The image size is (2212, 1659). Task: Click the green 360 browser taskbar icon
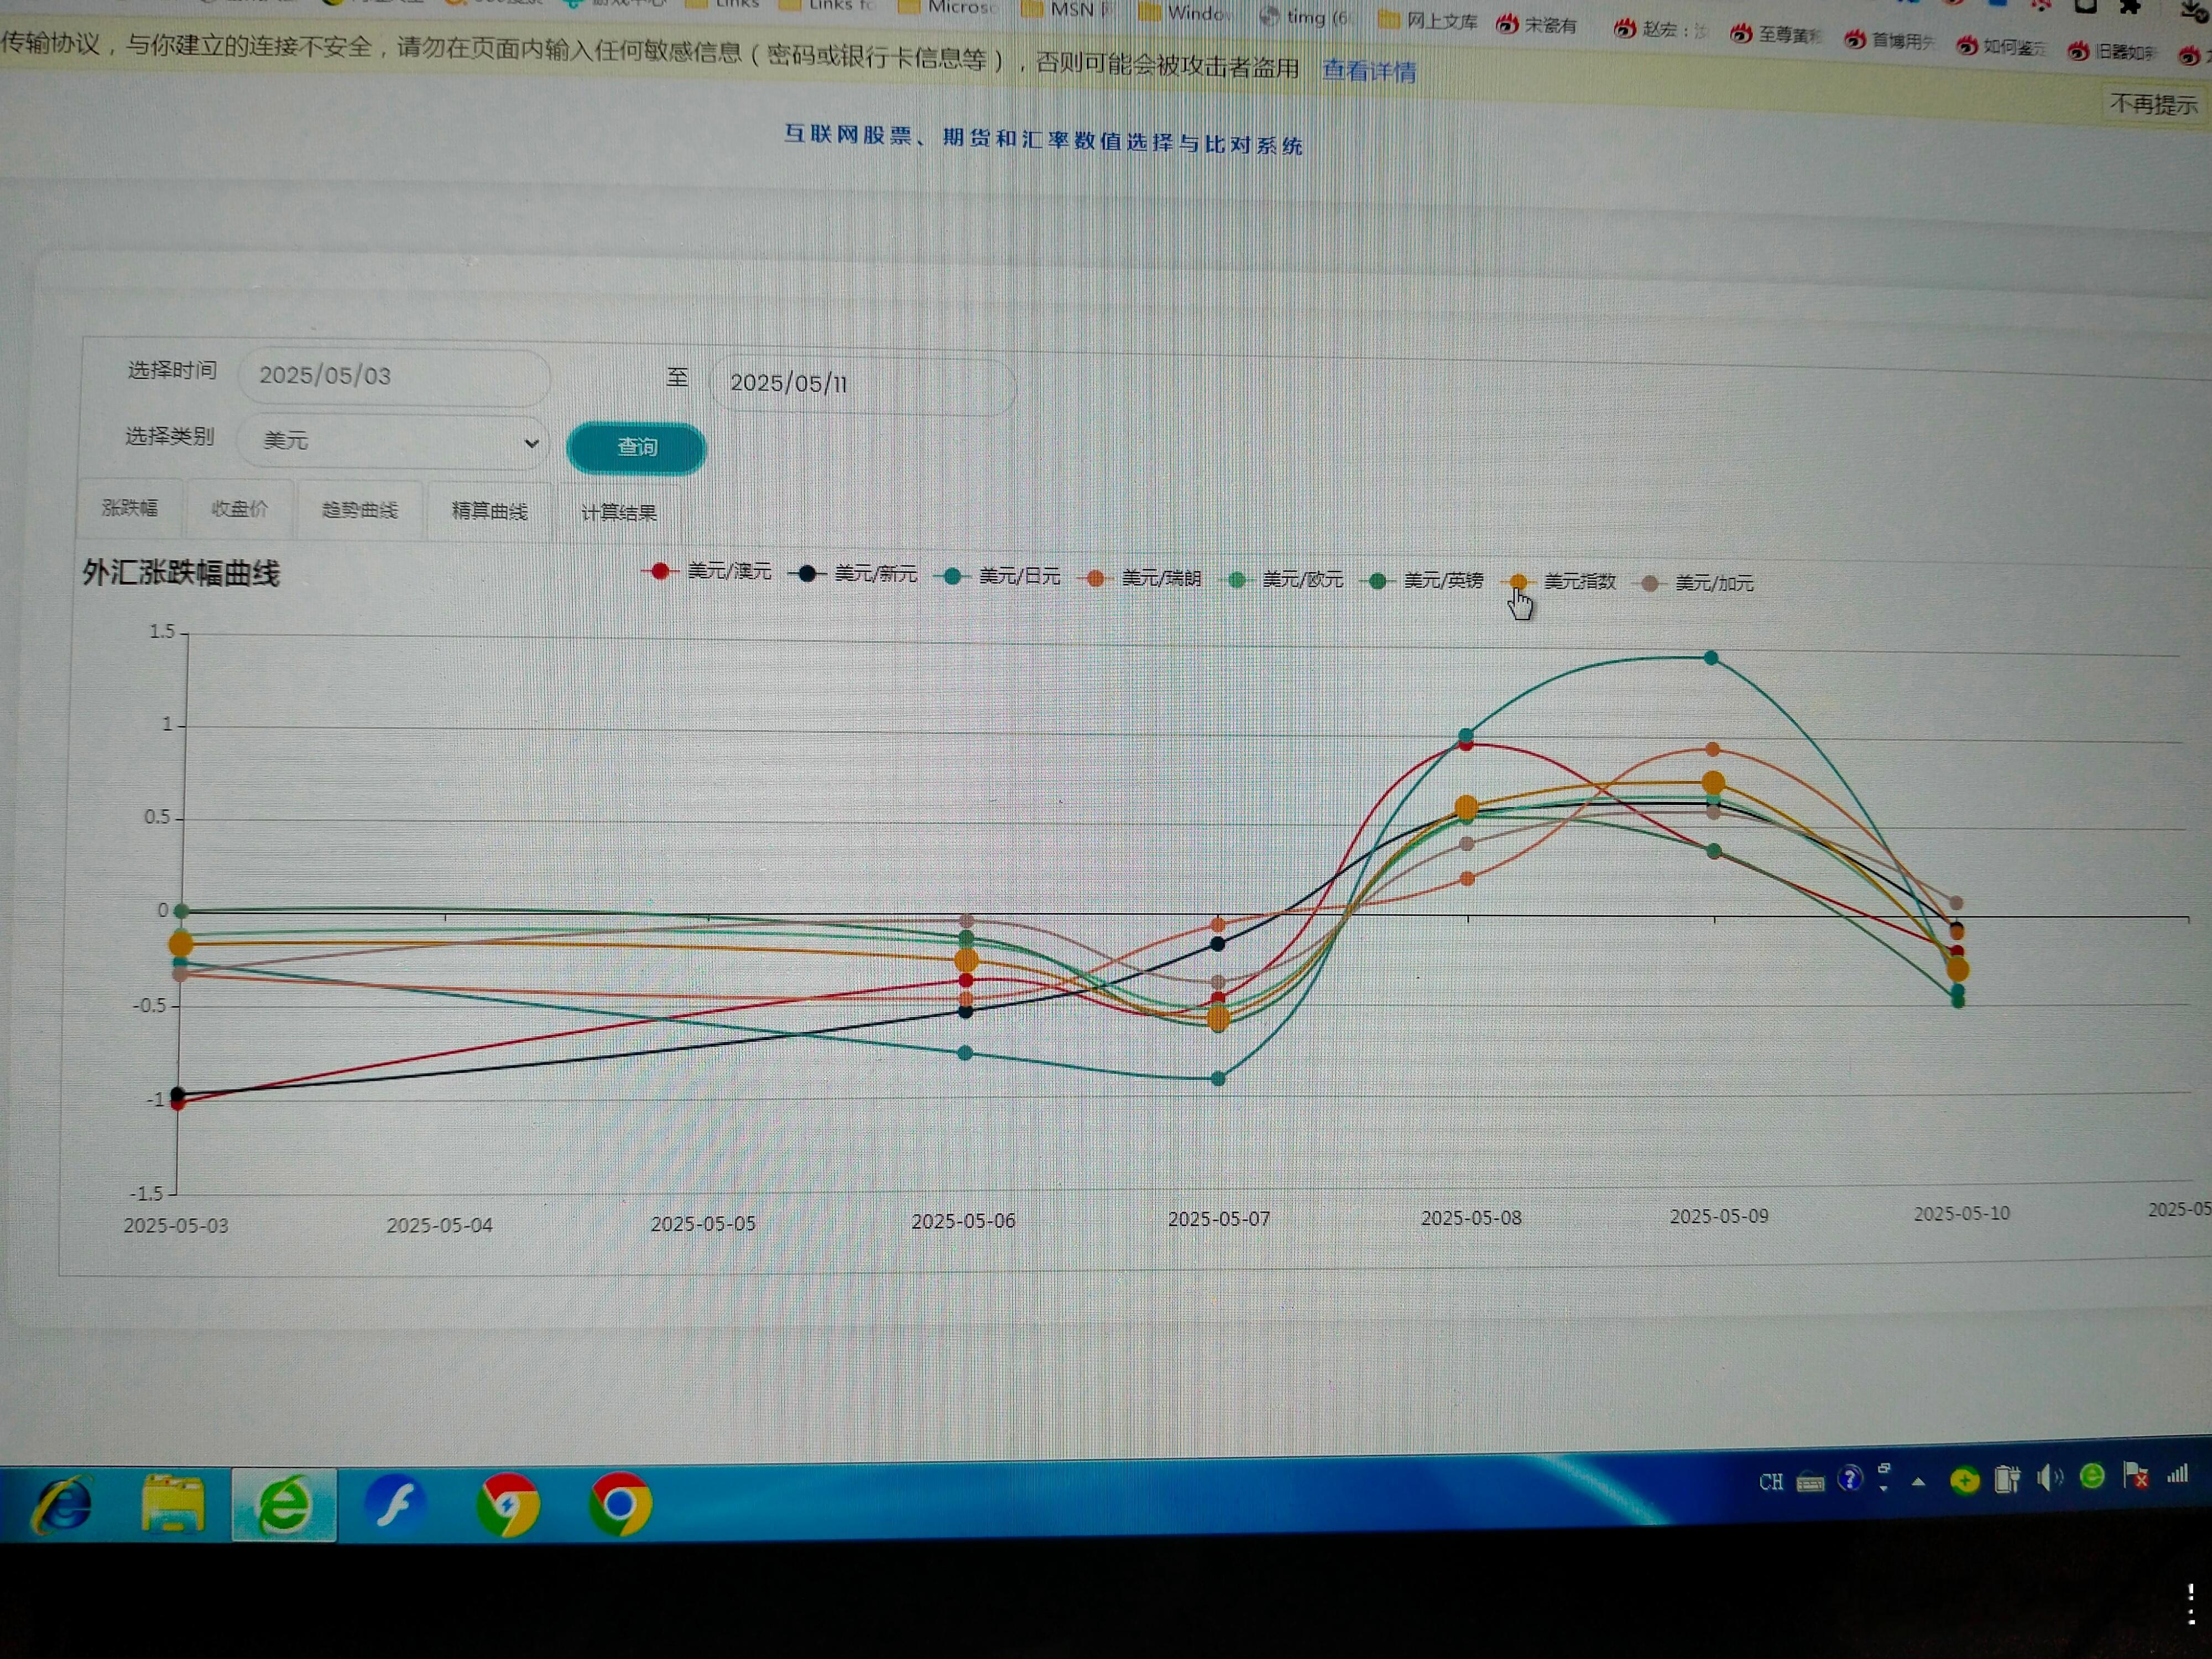284,1505
